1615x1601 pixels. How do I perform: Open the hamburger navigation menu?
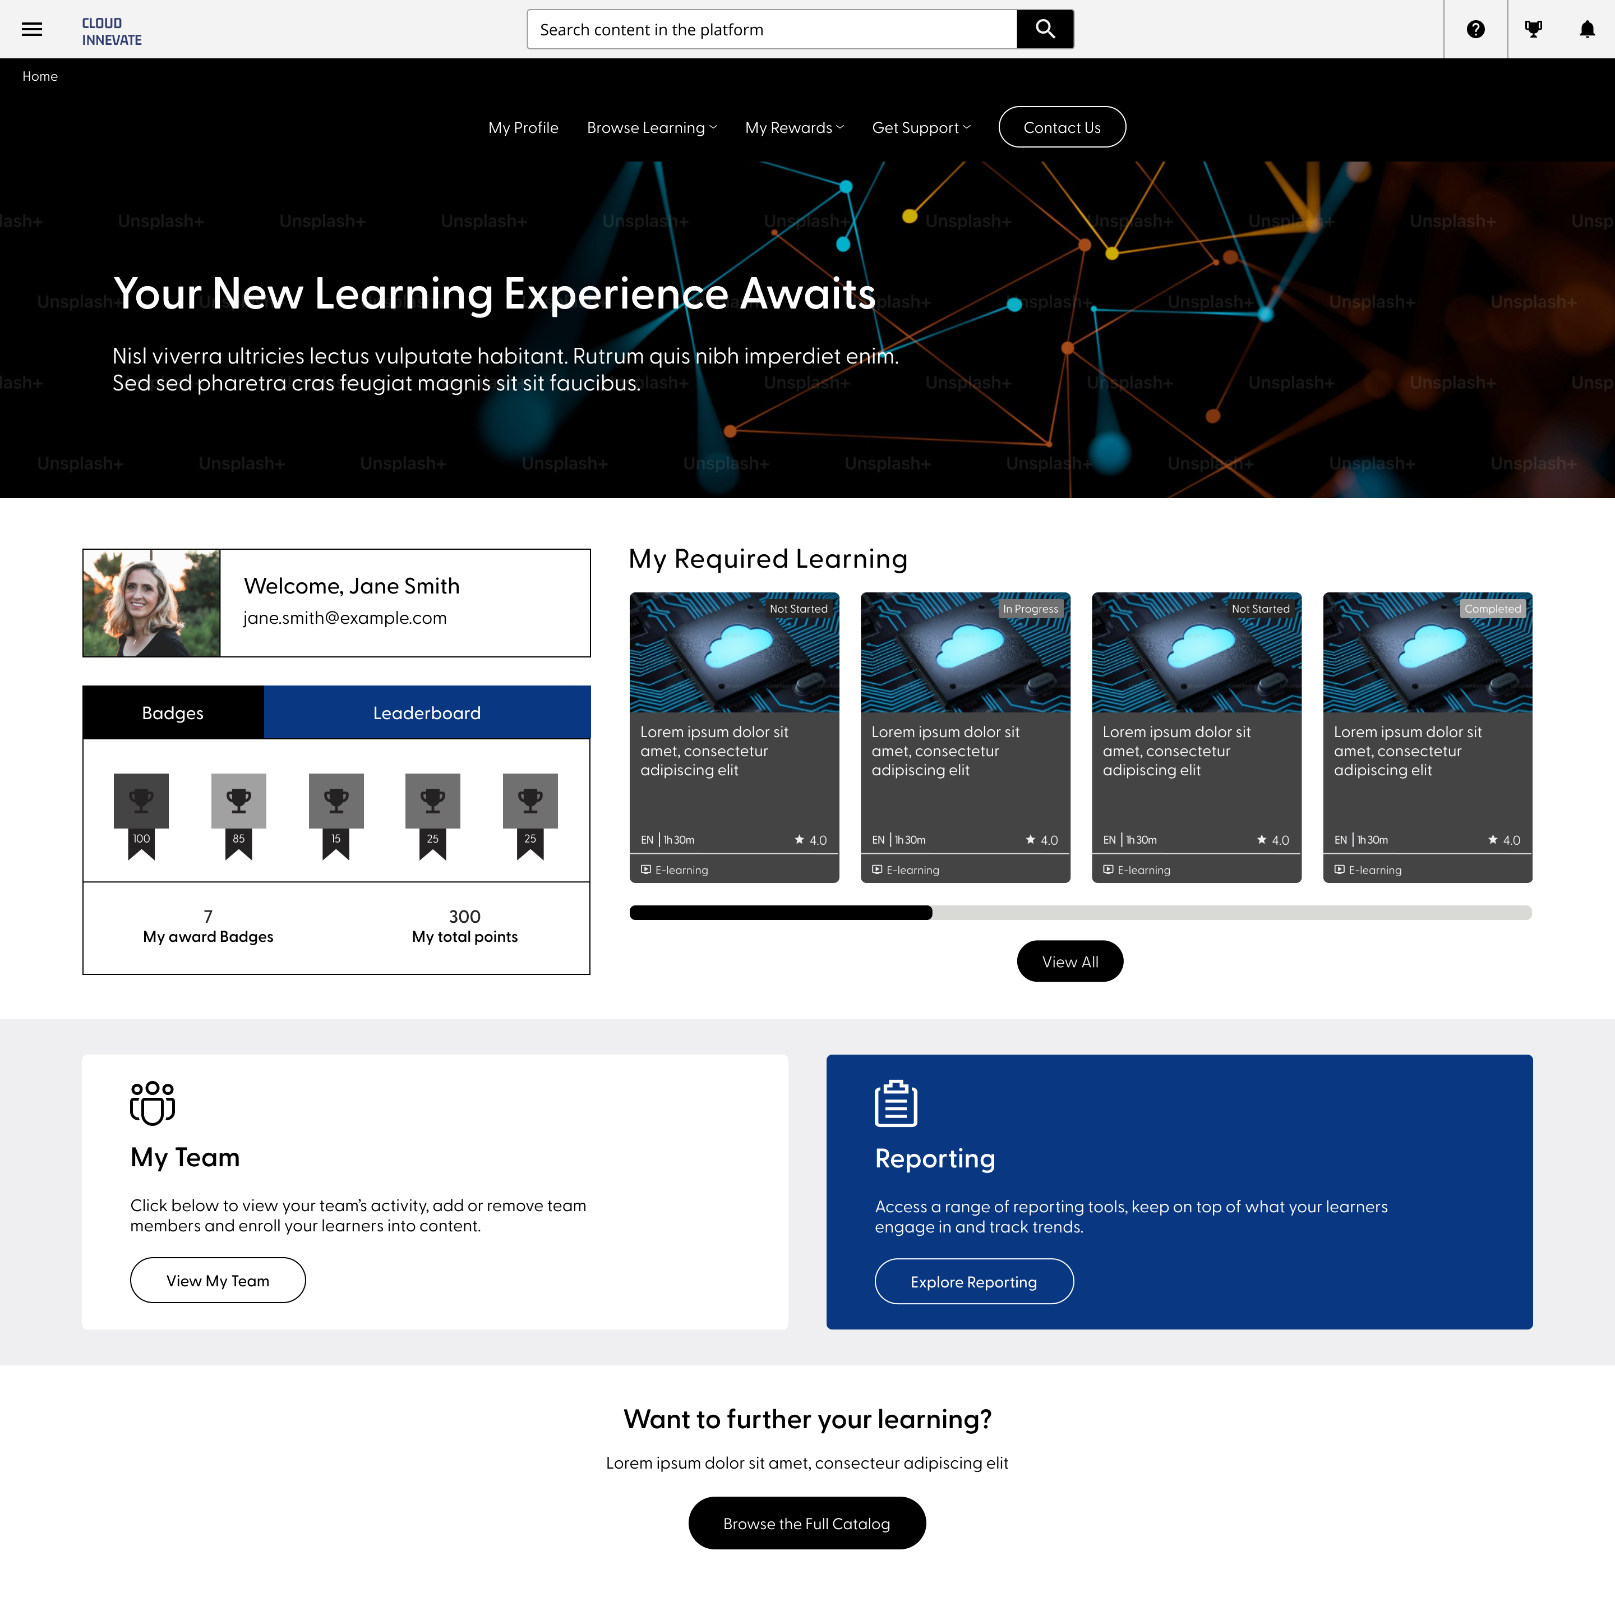tap(32, 29)
